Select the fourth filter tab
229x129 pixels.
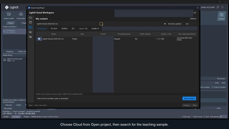(x=73, y=29)
